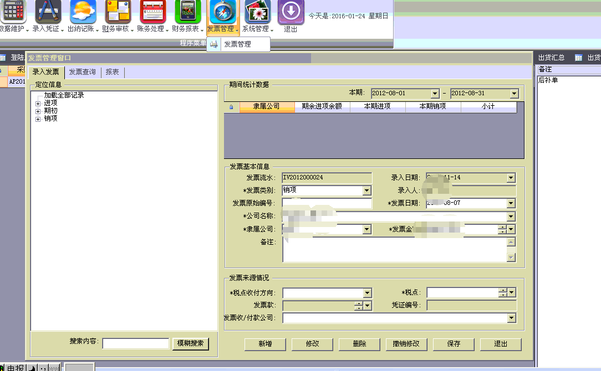Click the 数据维护 calculator icon
Image resolution: width=601 pixels, height=371 pixels.
12,12
